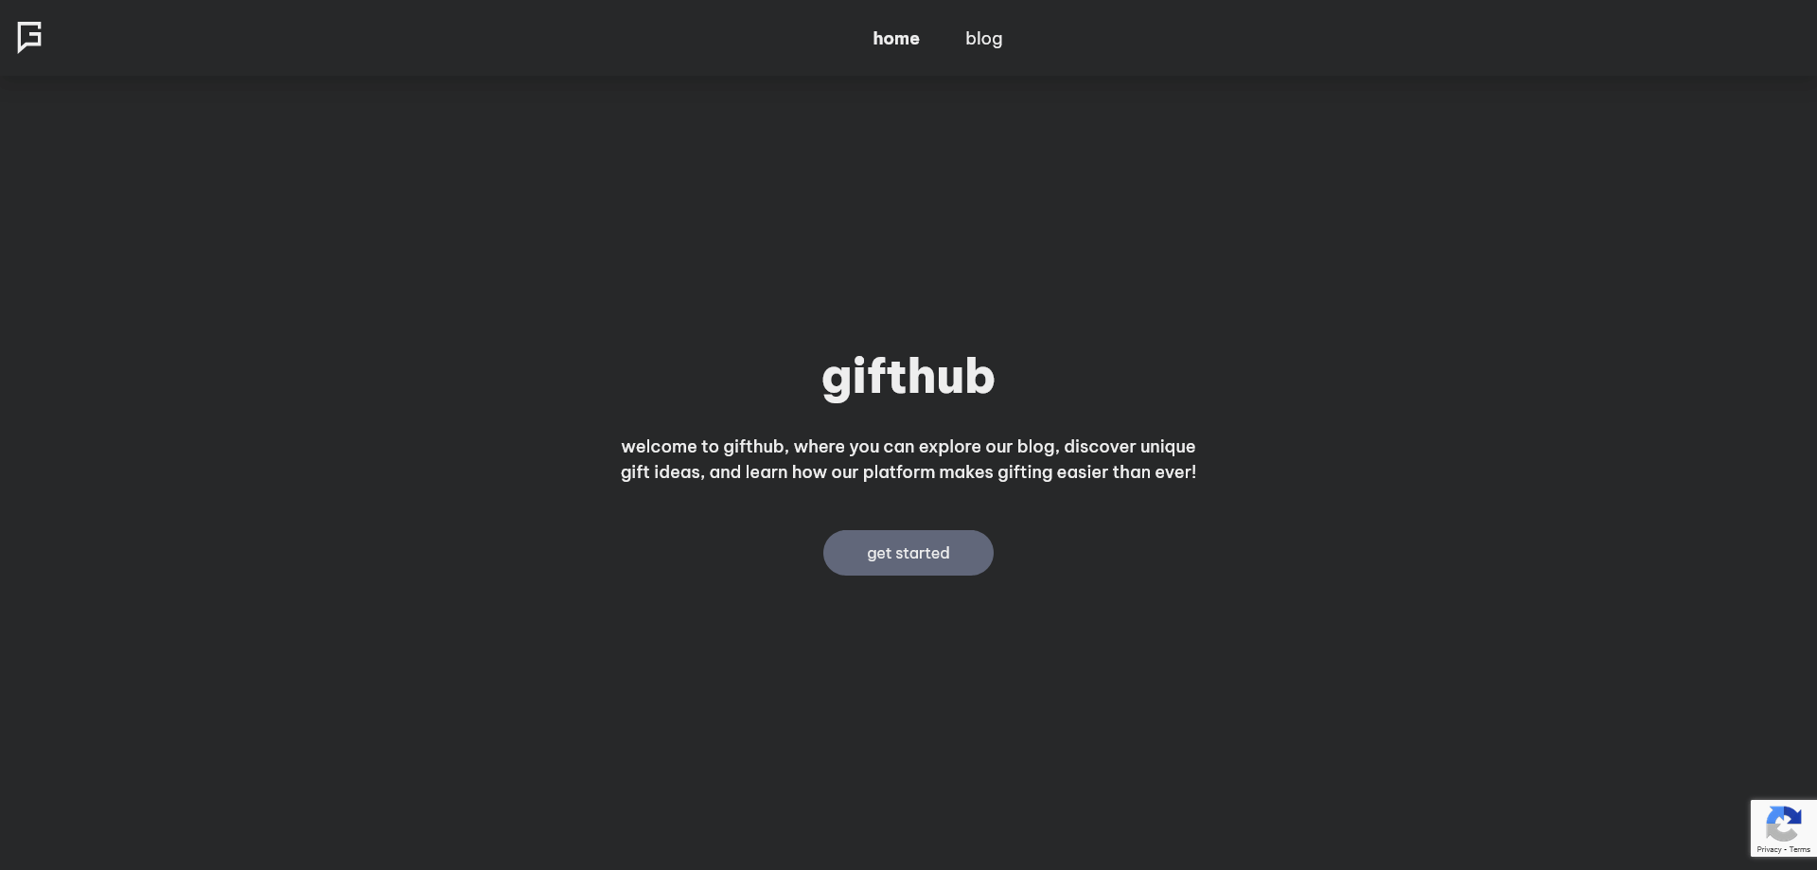Click the gifthub G logo icon
The image size is (1817, 870).
pyautogui.click(x=29, y=38)
